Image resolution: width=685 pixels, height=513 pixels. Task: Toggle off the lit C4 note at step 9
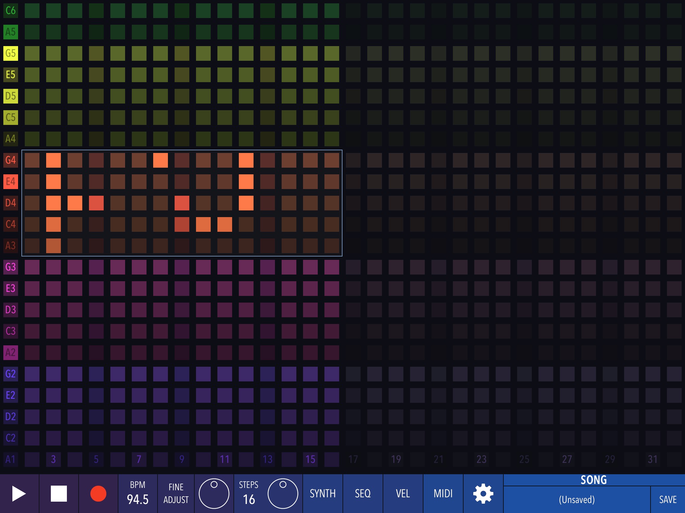[x=182, y=224]
